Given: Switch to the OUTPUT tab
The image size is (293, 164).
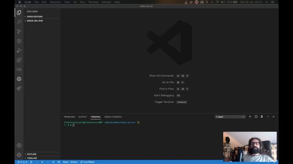Looking at the screenshot, I should point(82,117).
